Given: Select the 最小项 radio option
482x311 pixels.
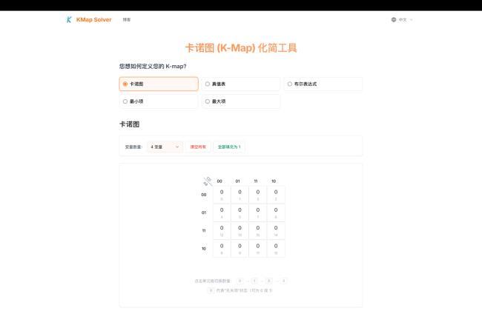Looking at the screenshot, I should pos(159,101).
